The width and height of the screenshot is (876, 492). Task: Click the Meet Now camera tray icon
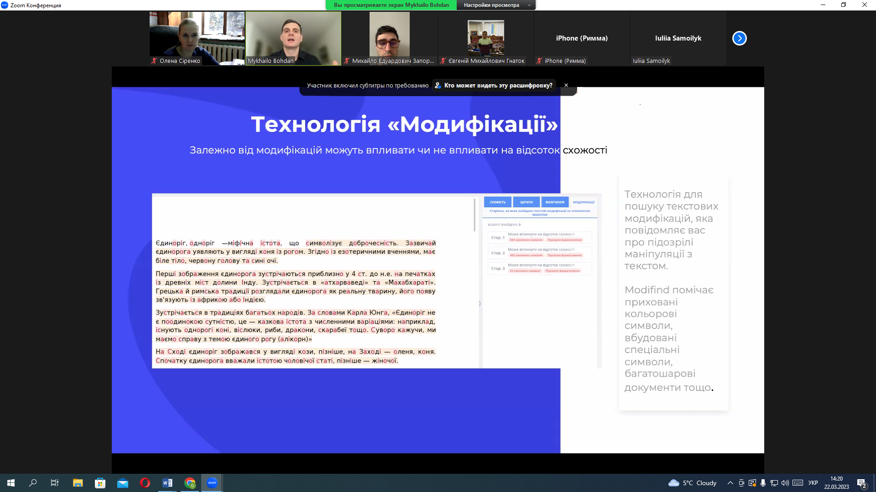741,483
